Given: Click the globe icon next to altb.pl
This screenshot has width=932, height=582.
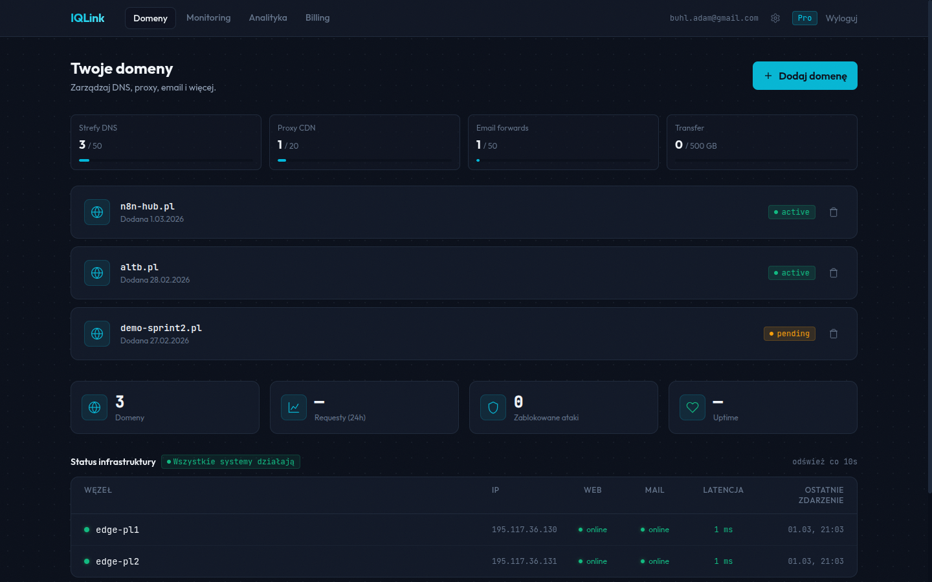Looking at the screenshot, I should point(97,273).
